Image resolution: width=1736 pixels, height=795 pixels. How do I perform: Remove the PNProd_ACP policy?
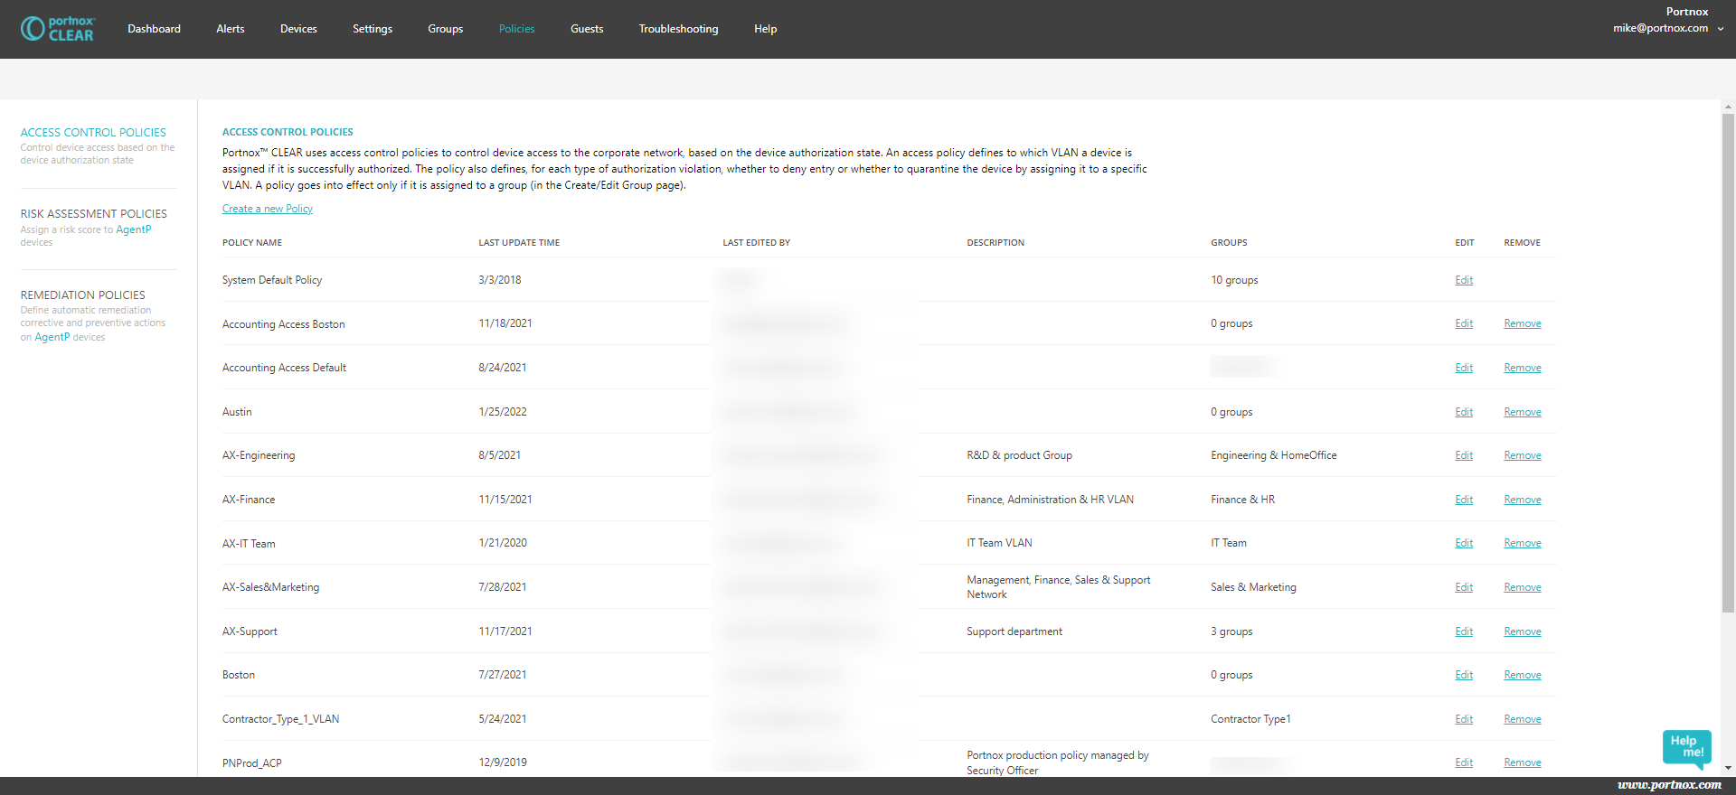point(1523,762)
